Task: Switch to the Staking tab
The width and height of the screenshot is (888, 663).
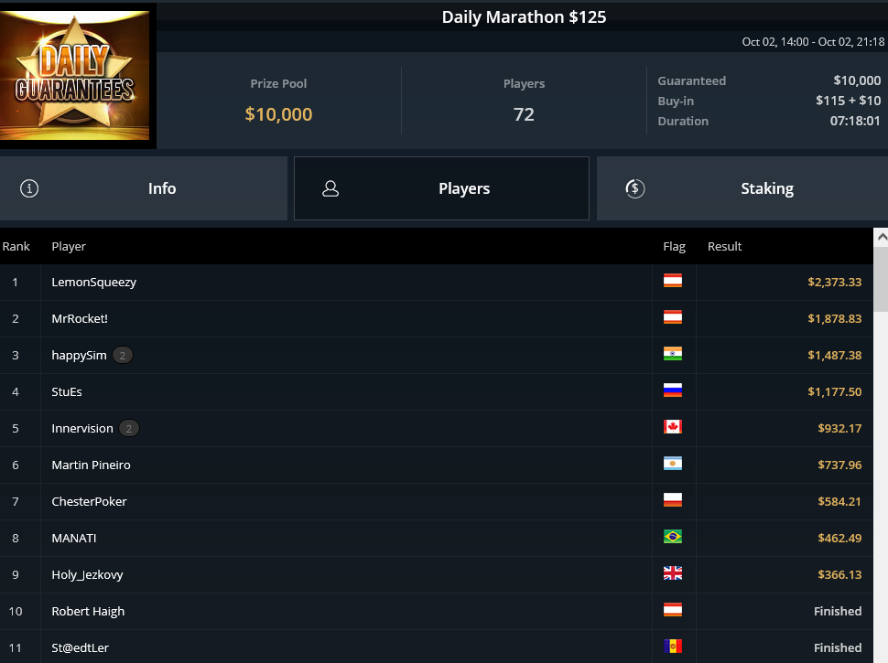Action: pos(742,188)
